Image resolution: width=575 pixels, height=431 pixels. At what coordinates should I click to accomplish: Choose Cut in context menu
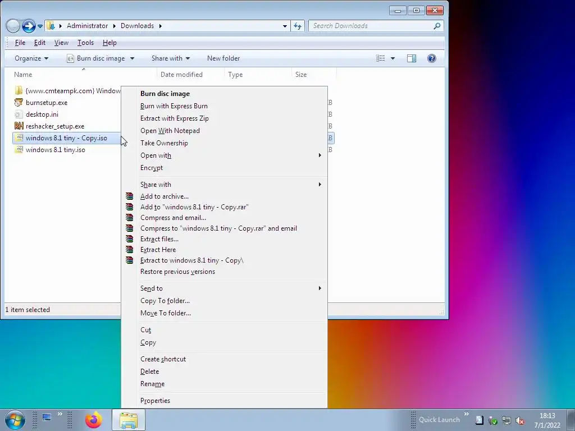225,330
